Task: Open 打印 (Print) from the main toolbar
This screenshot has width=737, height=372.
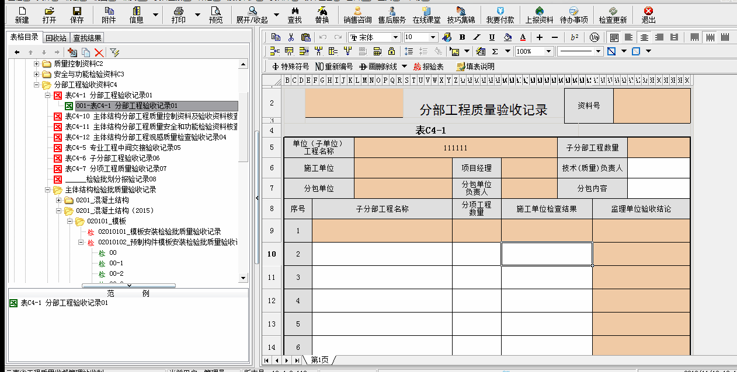Action: [179, 15]
